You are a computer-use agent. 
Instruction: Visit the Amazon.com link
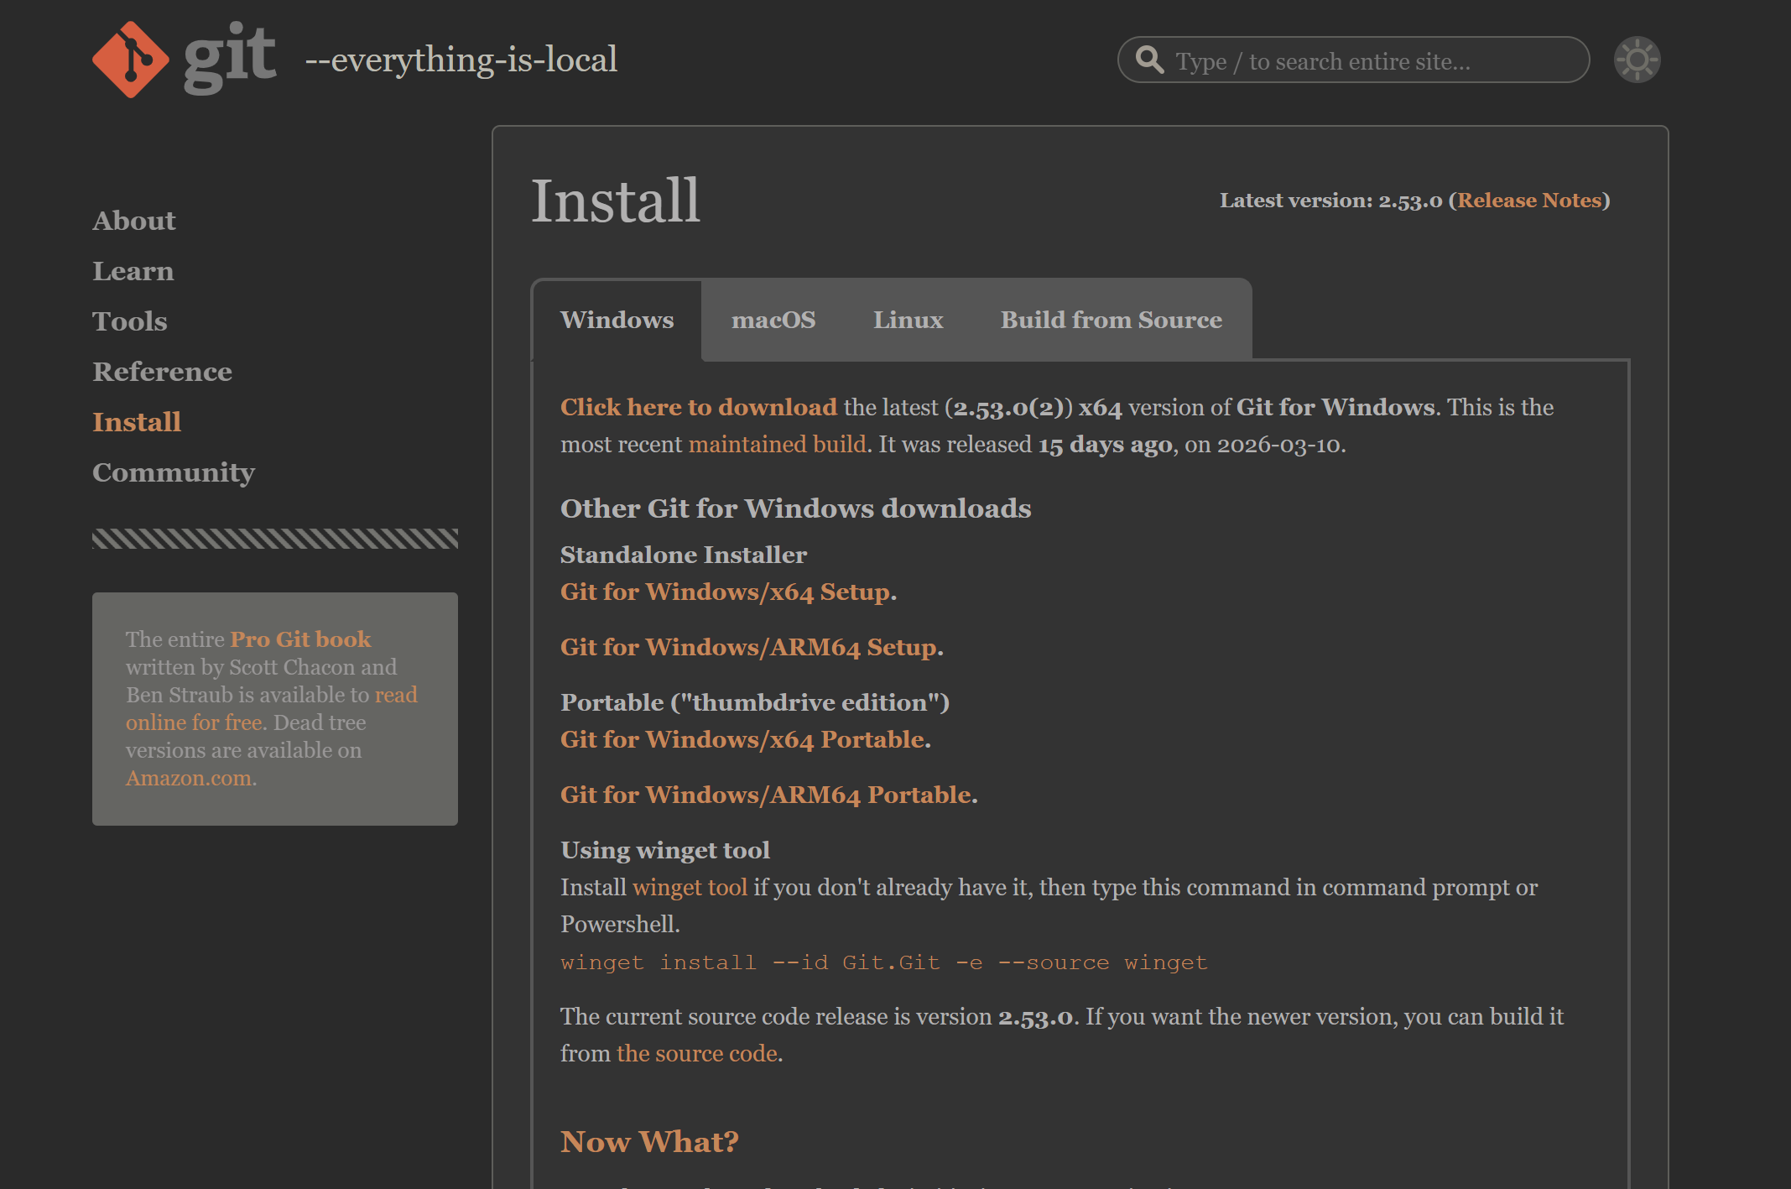189,778
